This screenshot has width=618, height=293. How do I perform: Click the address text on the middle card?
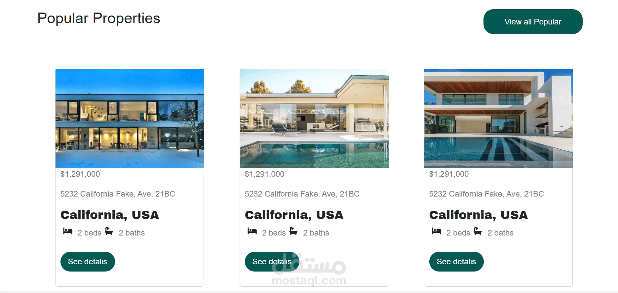[302, 194]
